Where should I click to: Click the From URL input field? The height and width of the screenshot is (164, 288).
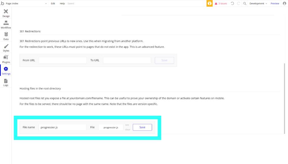pos(62,60)
